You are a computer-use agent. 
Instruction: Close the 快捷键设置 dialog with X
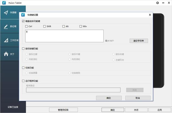click(x=150, y=15)
